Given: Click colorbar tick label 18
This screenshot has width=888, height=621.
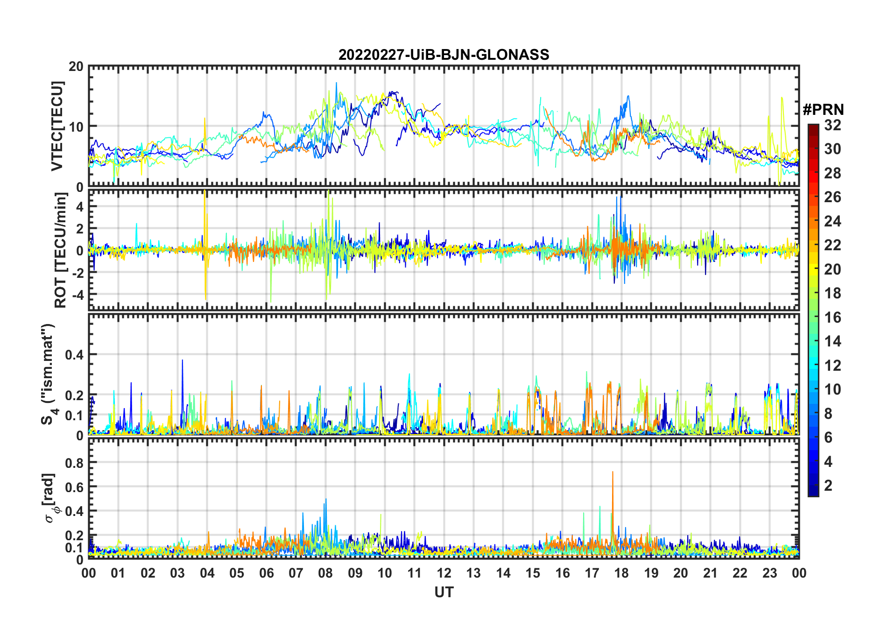Looking at the screenshot, I should coord(832,293).
